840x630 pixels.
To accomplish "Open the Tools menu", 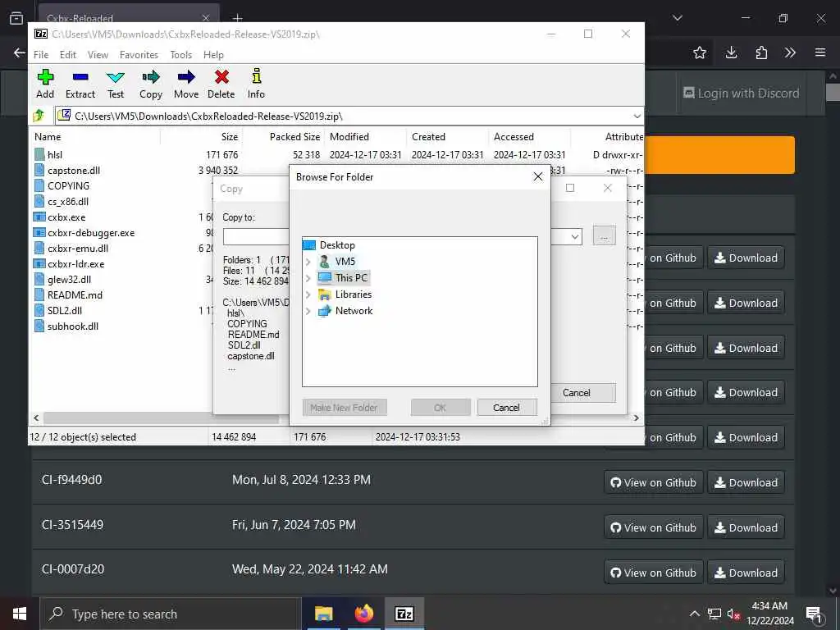I will [180, 55].
